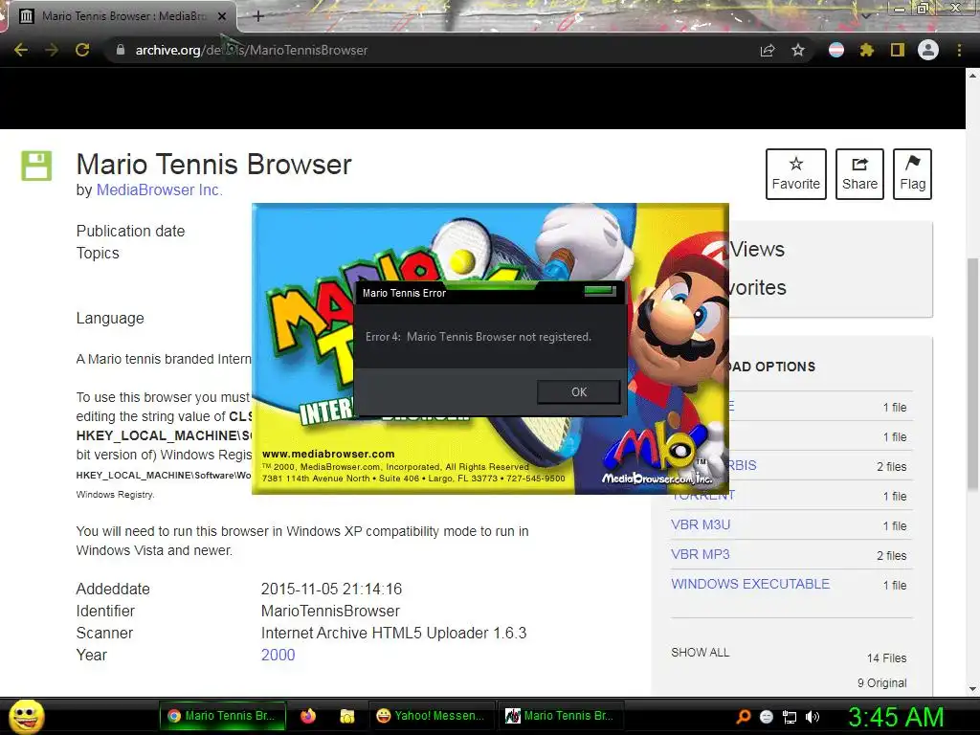Switch to Yahoo! Messenger taskbar button

tap(432, 716)
